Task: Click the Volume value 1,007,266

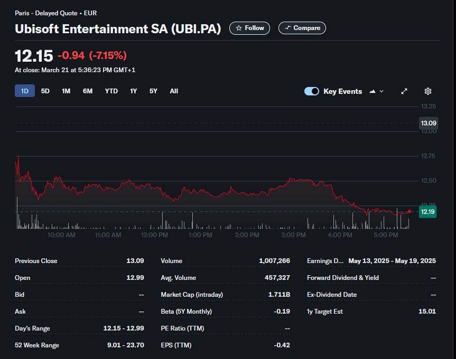Action: [275, 261]
